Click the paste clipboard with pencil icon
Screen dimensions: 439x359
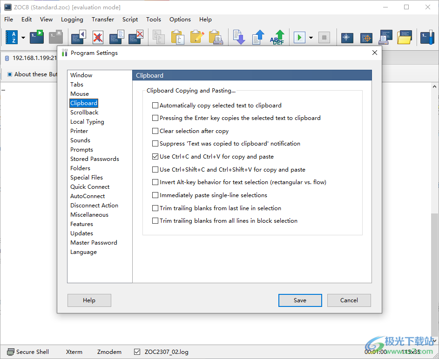pyautogui.click(x=197, y=37)
